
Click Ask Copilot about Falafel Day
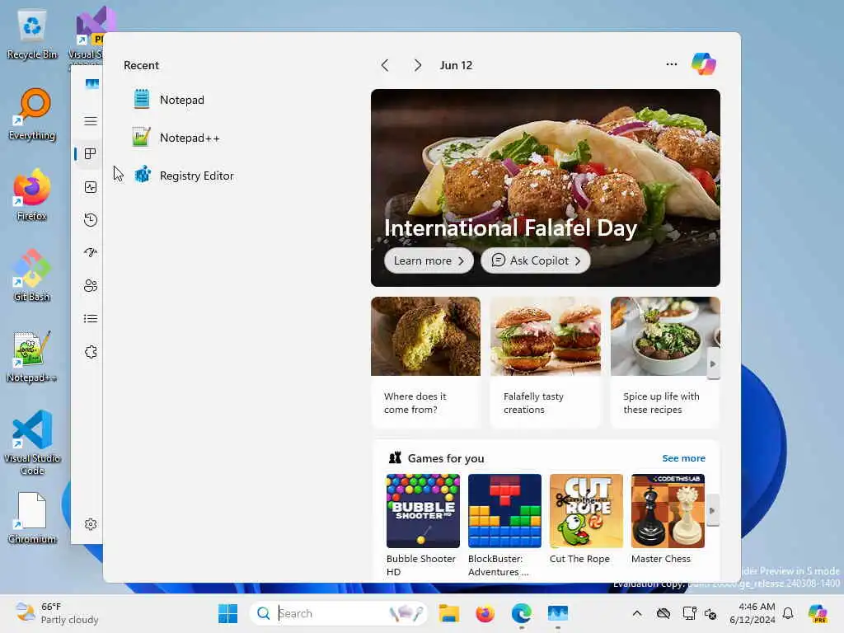(x=536, y=260)
